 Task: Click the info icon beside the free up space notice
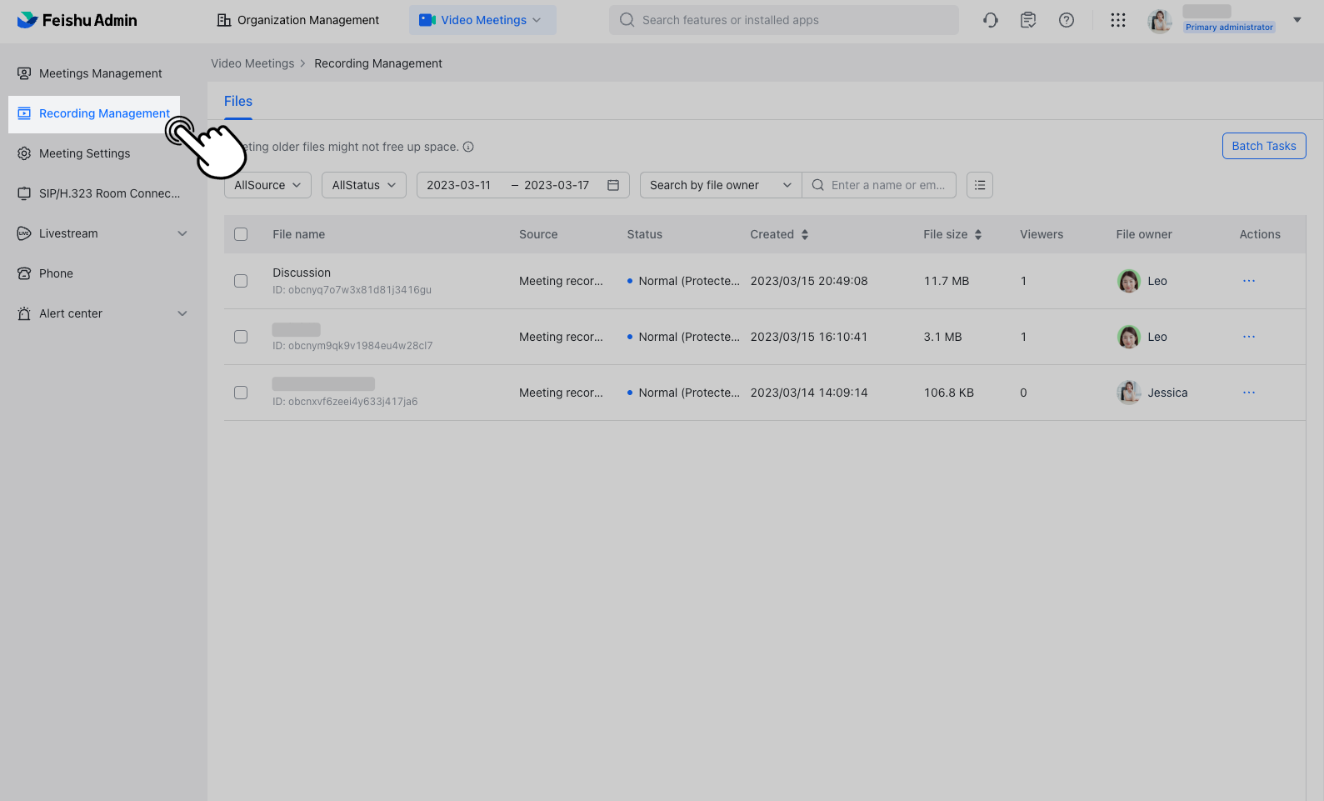pyautogui.click(x=468, y=147)
